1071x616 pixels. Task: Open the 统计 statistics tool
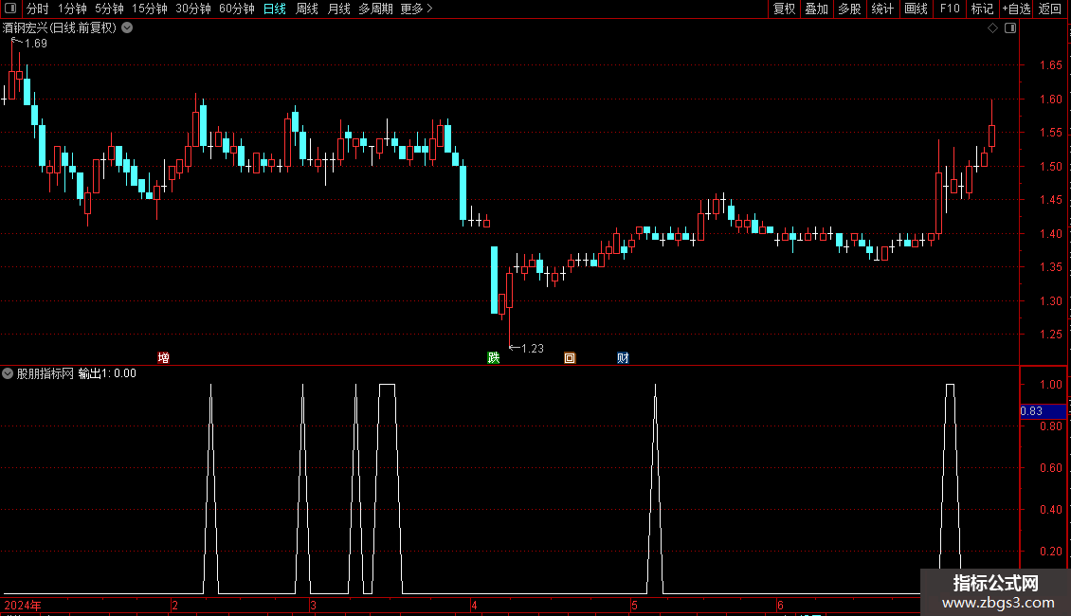(881, 9)
